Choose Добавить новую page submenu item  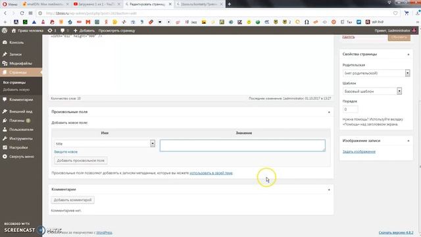pos(16,90)
